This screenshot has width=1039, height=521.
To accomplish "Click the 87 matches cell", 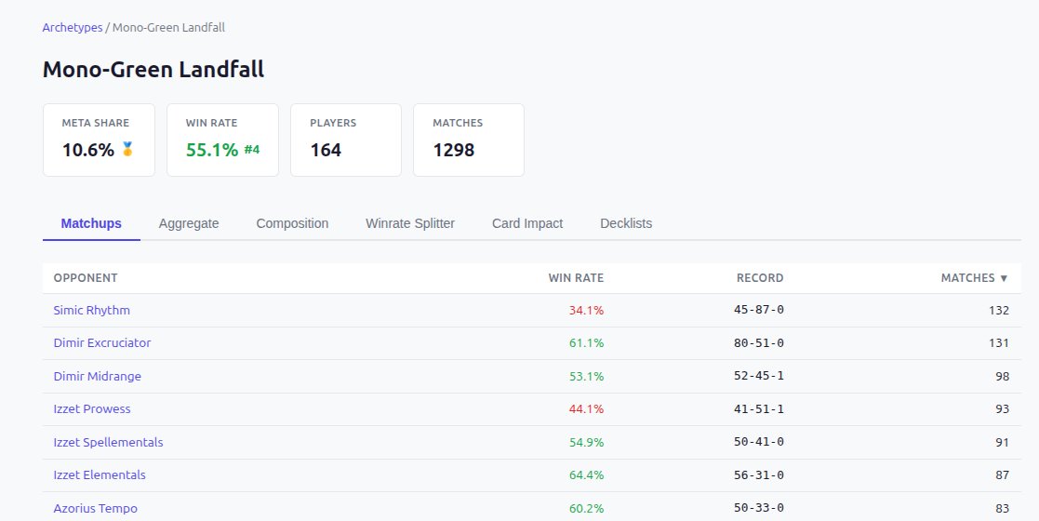I will pos(1002,474).
